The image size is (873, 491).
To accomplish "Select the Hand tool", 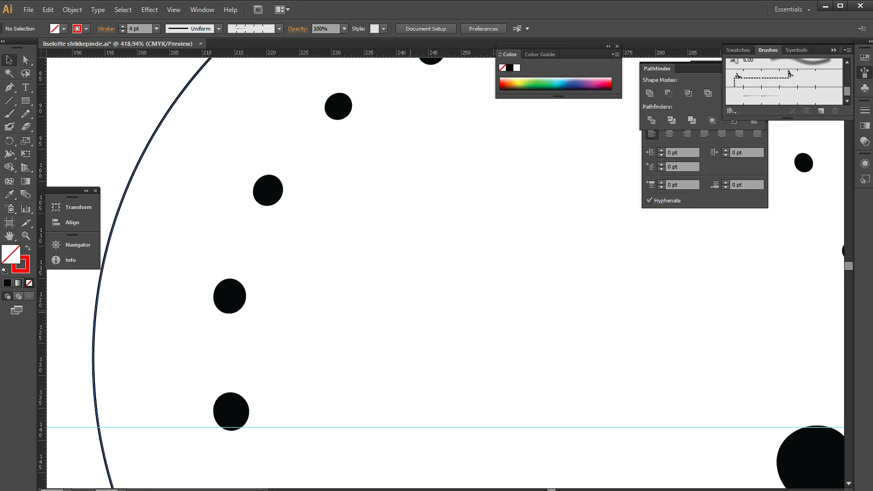I will pos(9,236).
